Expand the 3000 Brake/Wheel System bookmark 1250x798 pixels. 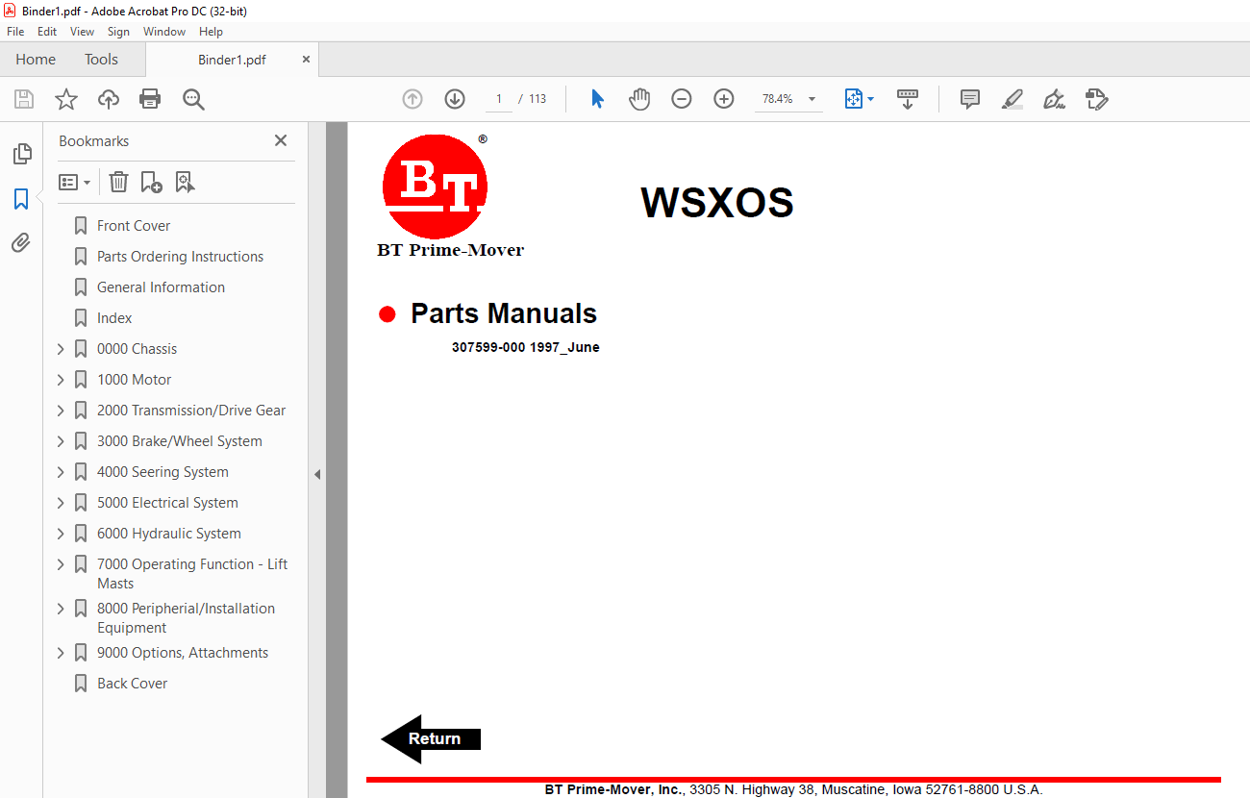coord(61,441)
